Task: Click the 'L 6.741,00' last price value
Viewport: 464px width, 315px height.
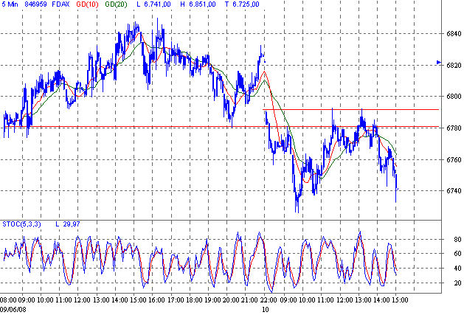Action: 153,4
